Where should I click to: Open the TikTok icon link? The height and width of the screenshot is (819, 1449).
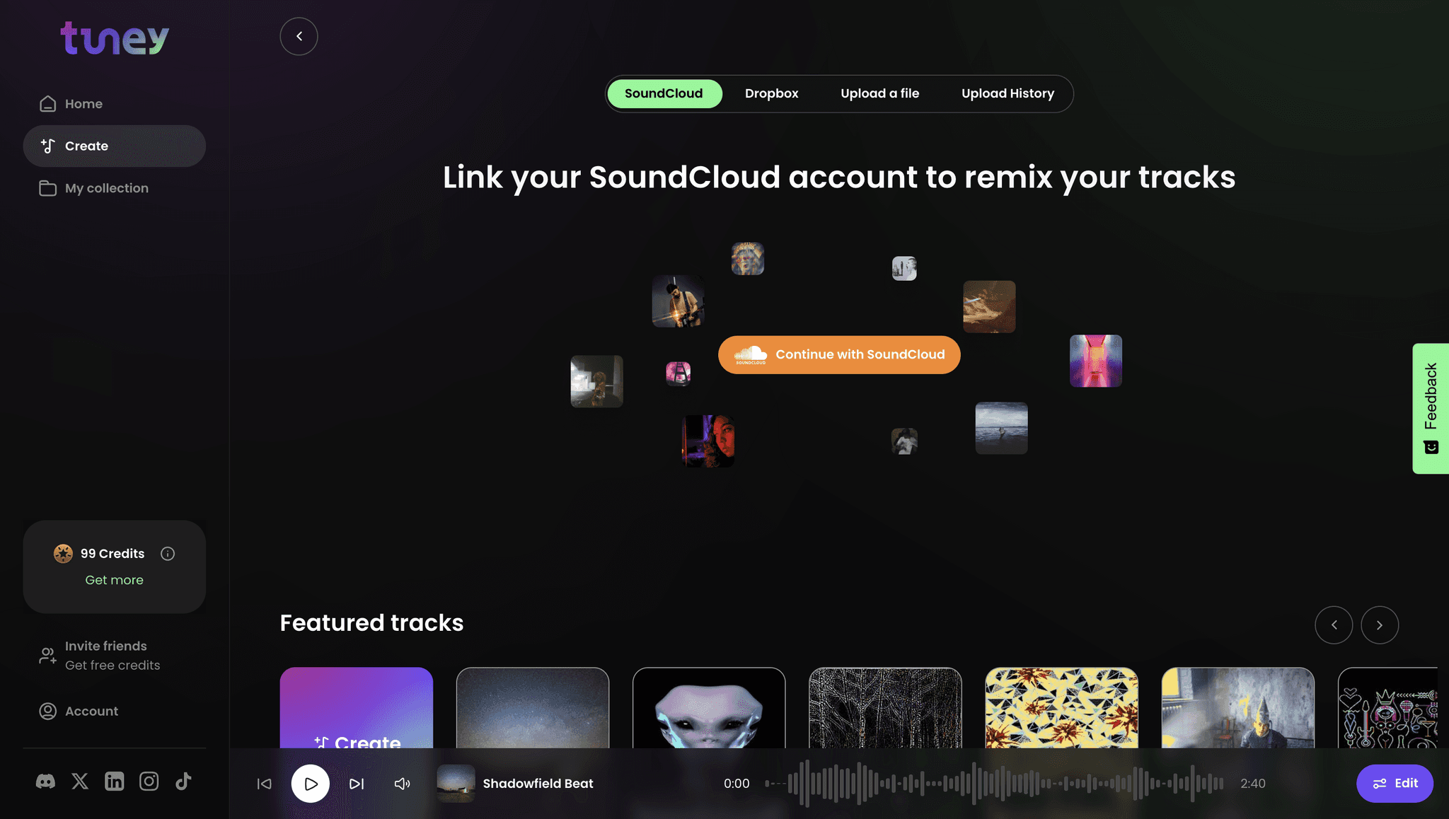coord(183,782)
